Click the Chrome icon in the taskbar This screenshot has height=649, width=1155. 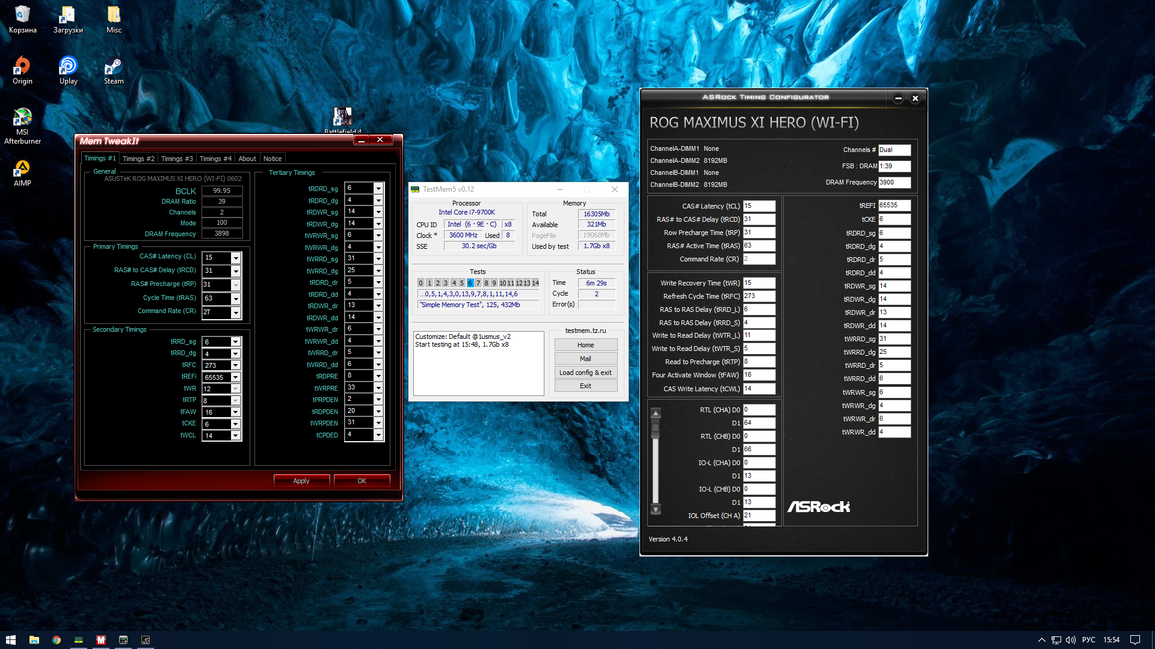(57, 640)
